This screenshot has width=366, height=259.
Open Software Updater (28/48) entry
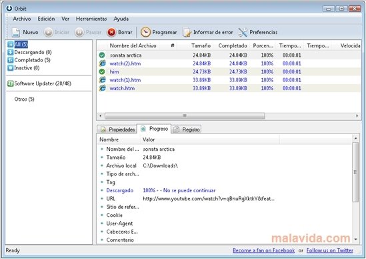coord(43,83)
